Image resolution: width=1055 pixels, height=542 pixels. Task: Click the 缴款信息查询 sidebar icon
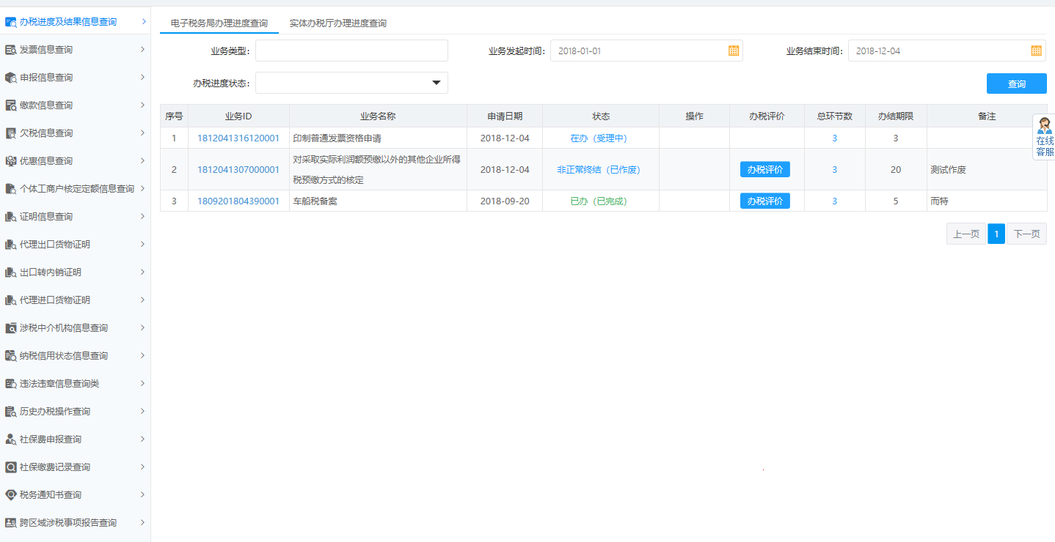pos(11,105)
